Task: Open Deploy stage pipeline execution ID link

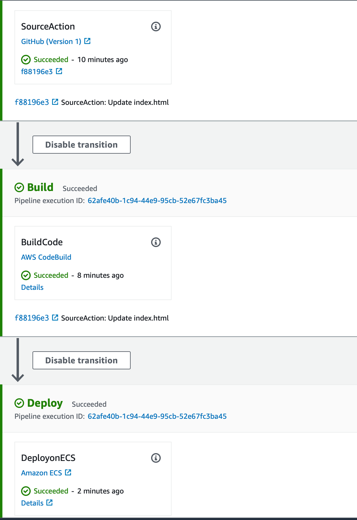Action: tap(157, 416)
